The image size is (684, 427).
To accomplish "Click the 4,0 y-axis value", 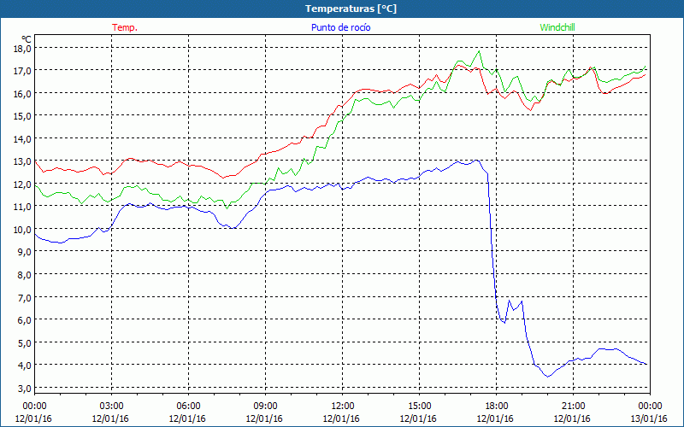I will [24, 366].
